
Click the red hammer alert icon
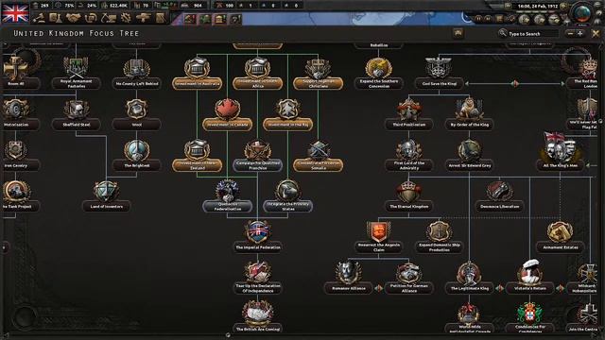(190, 19)
